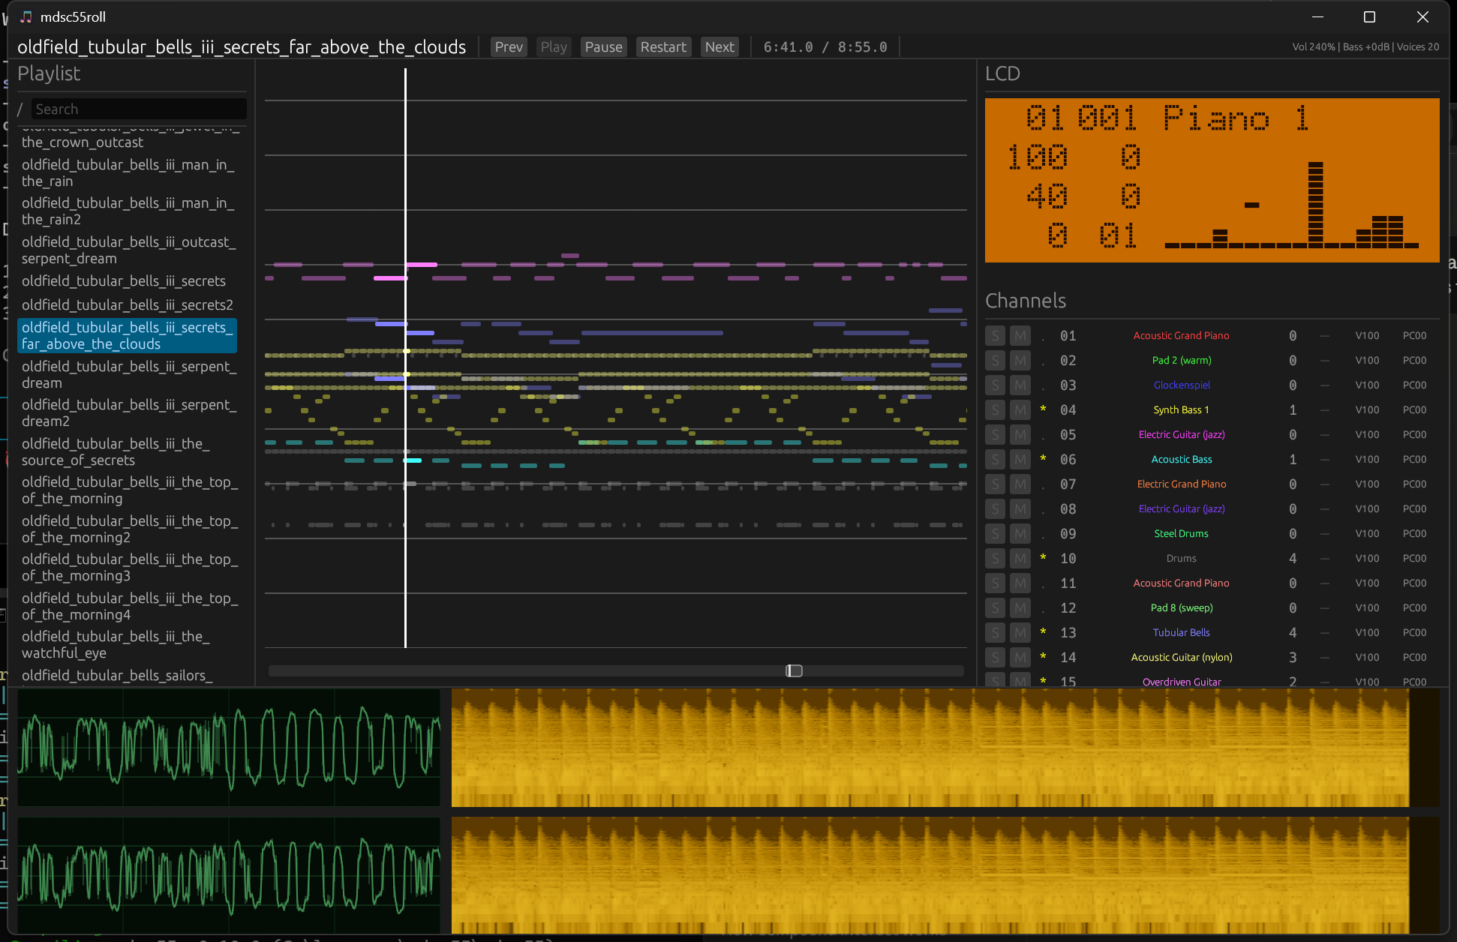Toggle mute on the Pad 2 (warm) channel

click(x=1020, y=360)
